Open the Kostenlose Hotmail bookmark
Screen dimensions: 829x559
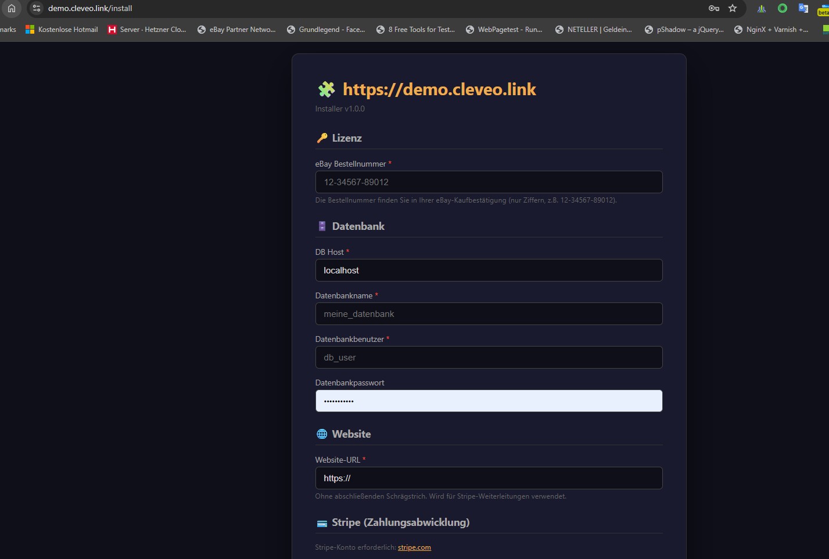click(62, 30)
